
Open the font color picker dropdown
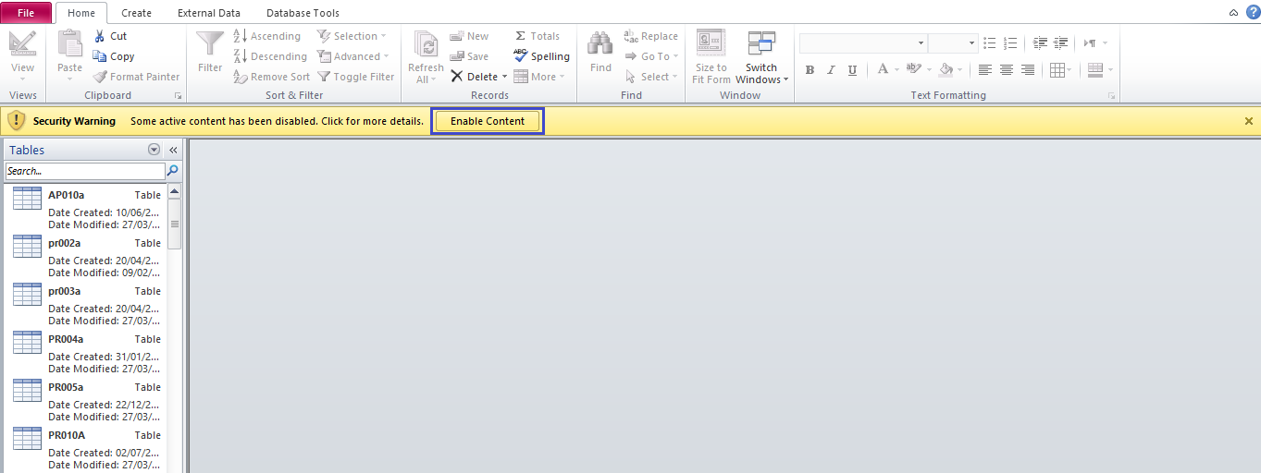(897, 70)
